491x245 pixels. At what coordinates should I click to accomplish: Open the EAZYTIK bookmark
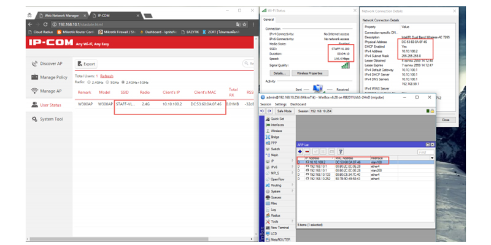click(190, 32)
